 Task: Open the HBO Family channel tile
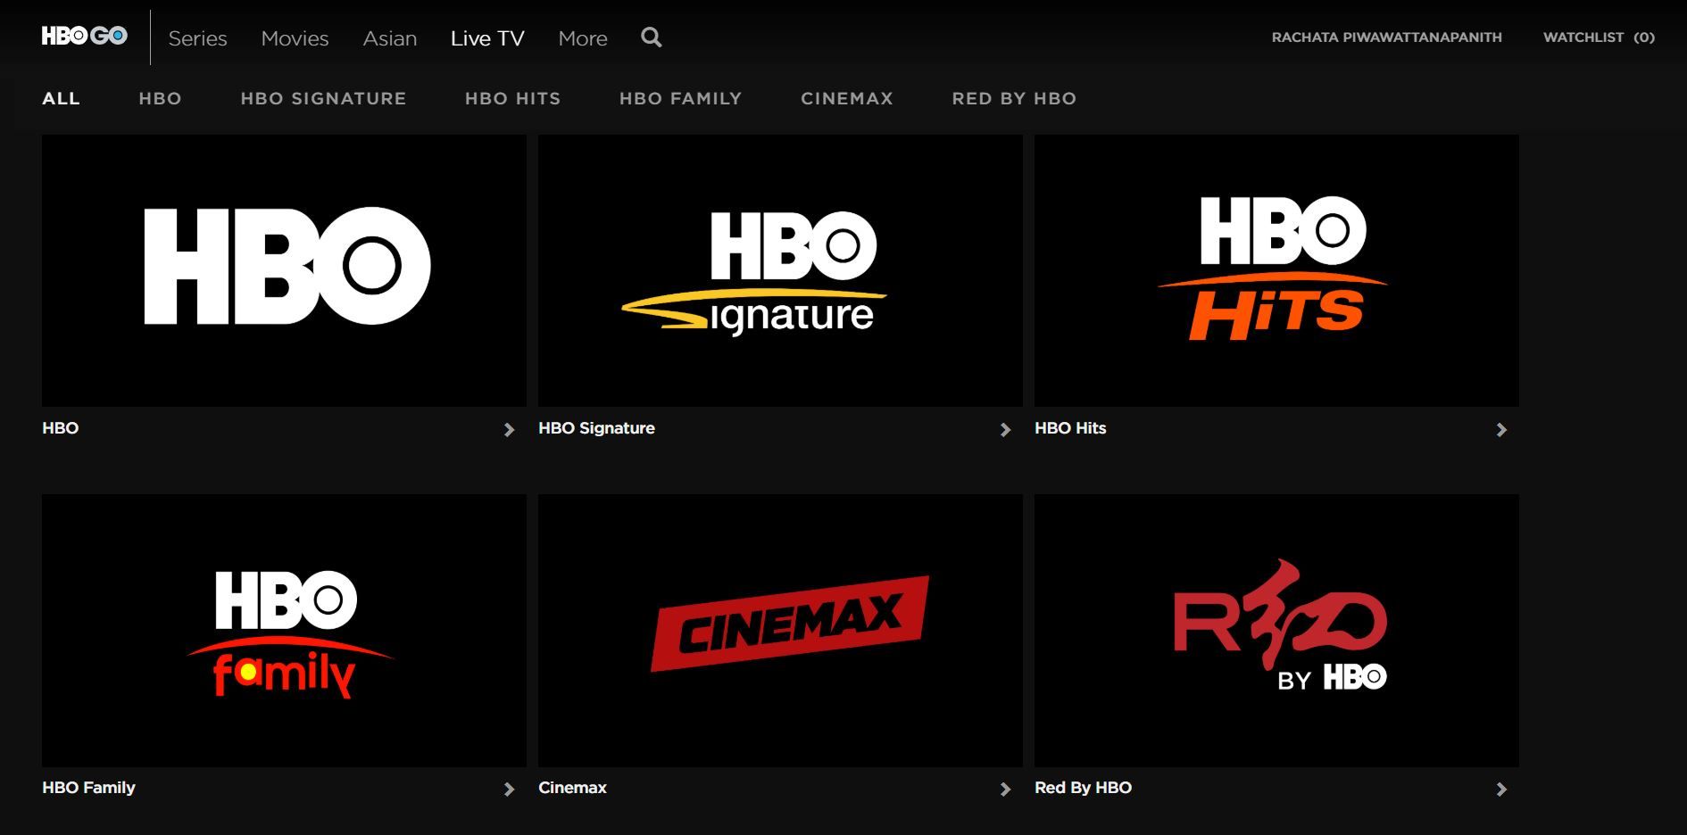[x=283, y=629]
